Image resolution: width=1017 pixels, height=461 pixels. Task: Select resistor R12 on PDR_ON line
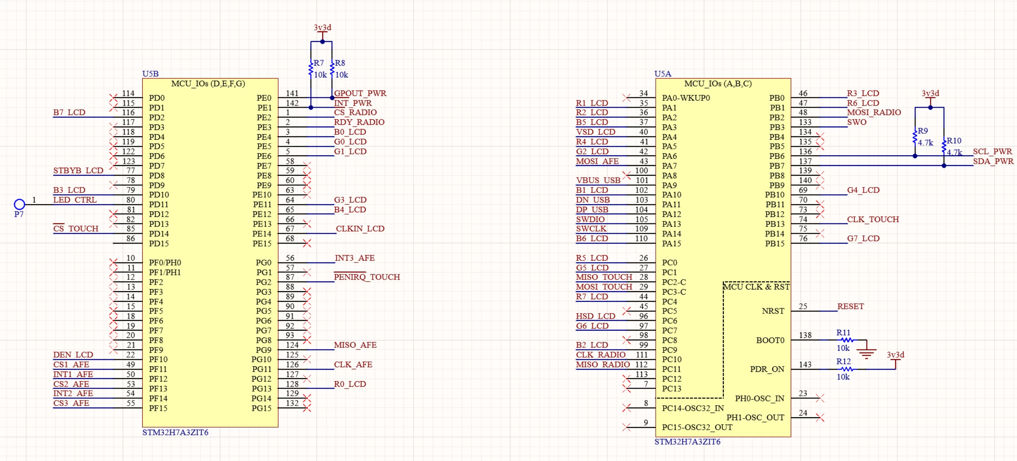(x=847, y=369)
